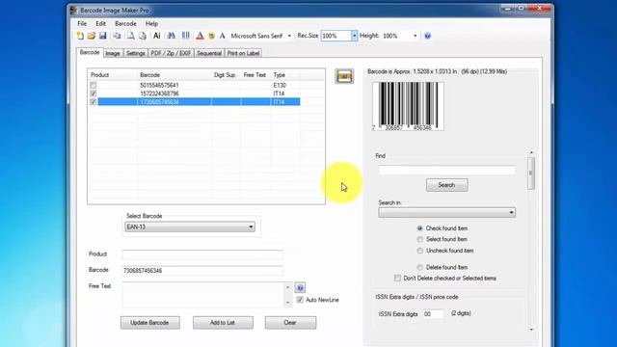Click the ISSN Extra digits field
This screenshot has width=617, height=347.
click(x=433, y=314)
